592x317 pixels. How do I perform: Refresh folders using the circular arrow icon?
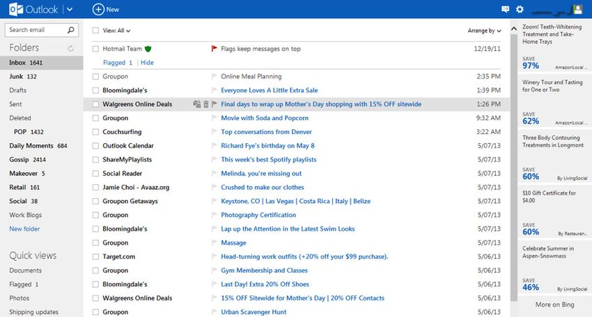(x=70, y=48)
